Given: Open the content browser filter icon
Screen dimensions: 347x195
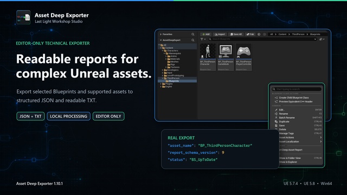Looking at the screenshot, I should click(x=202, y=39).
